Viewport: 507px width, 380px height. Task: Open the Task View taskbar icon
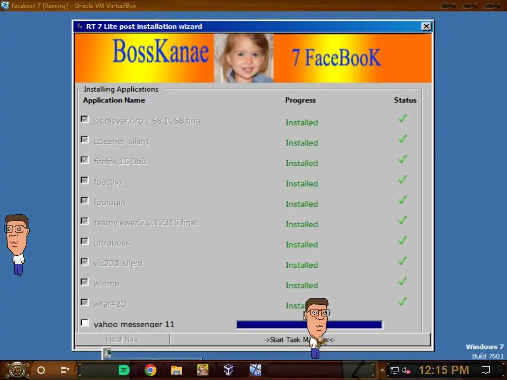(65, 370)
